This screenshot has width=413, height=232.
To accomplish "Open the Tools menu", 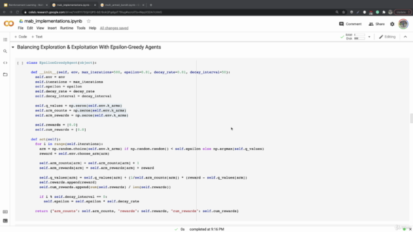I will (x=81, y=28).
